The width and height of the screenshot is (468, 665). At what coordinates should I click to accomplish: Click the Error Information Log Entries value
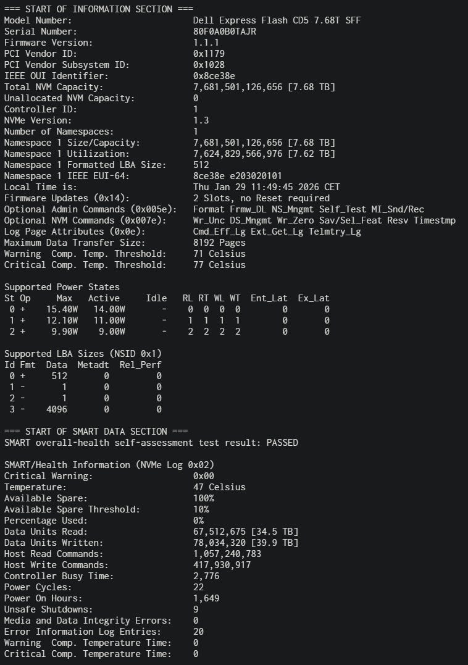click(x=198, y=632)
